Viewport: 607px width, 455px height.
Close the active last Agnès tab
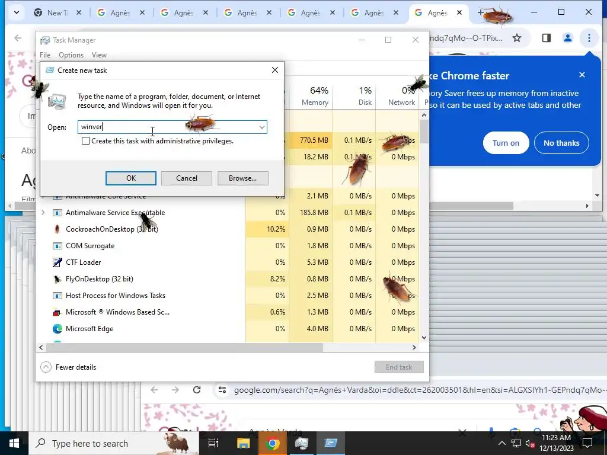pyautogui.click(x=459, y=12)
